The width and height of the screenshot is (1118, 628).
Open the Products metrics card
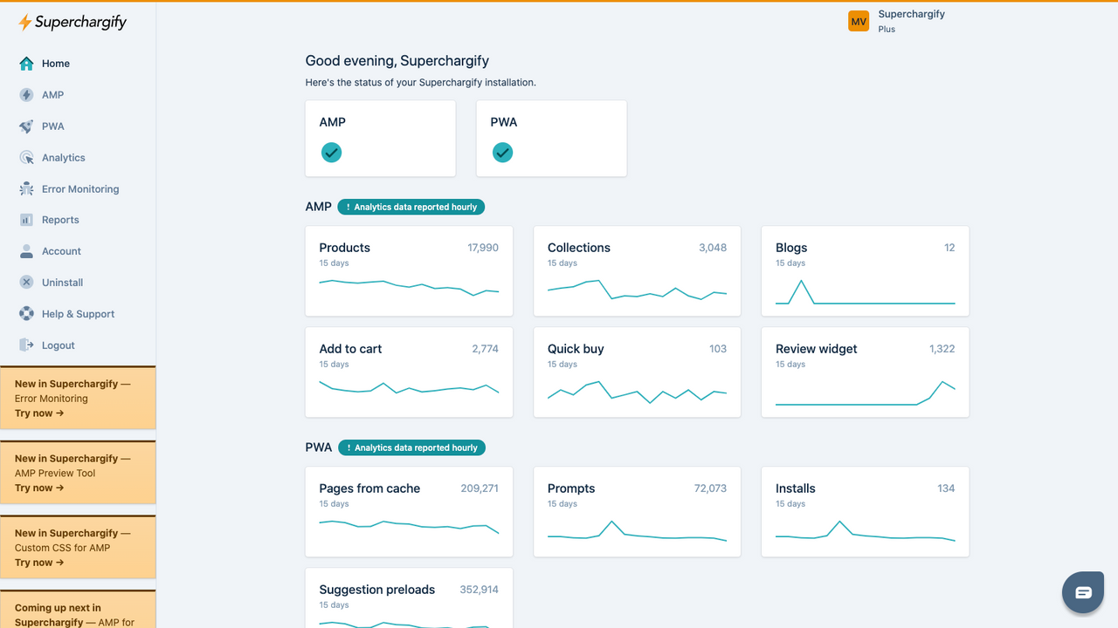pos(408,270)
